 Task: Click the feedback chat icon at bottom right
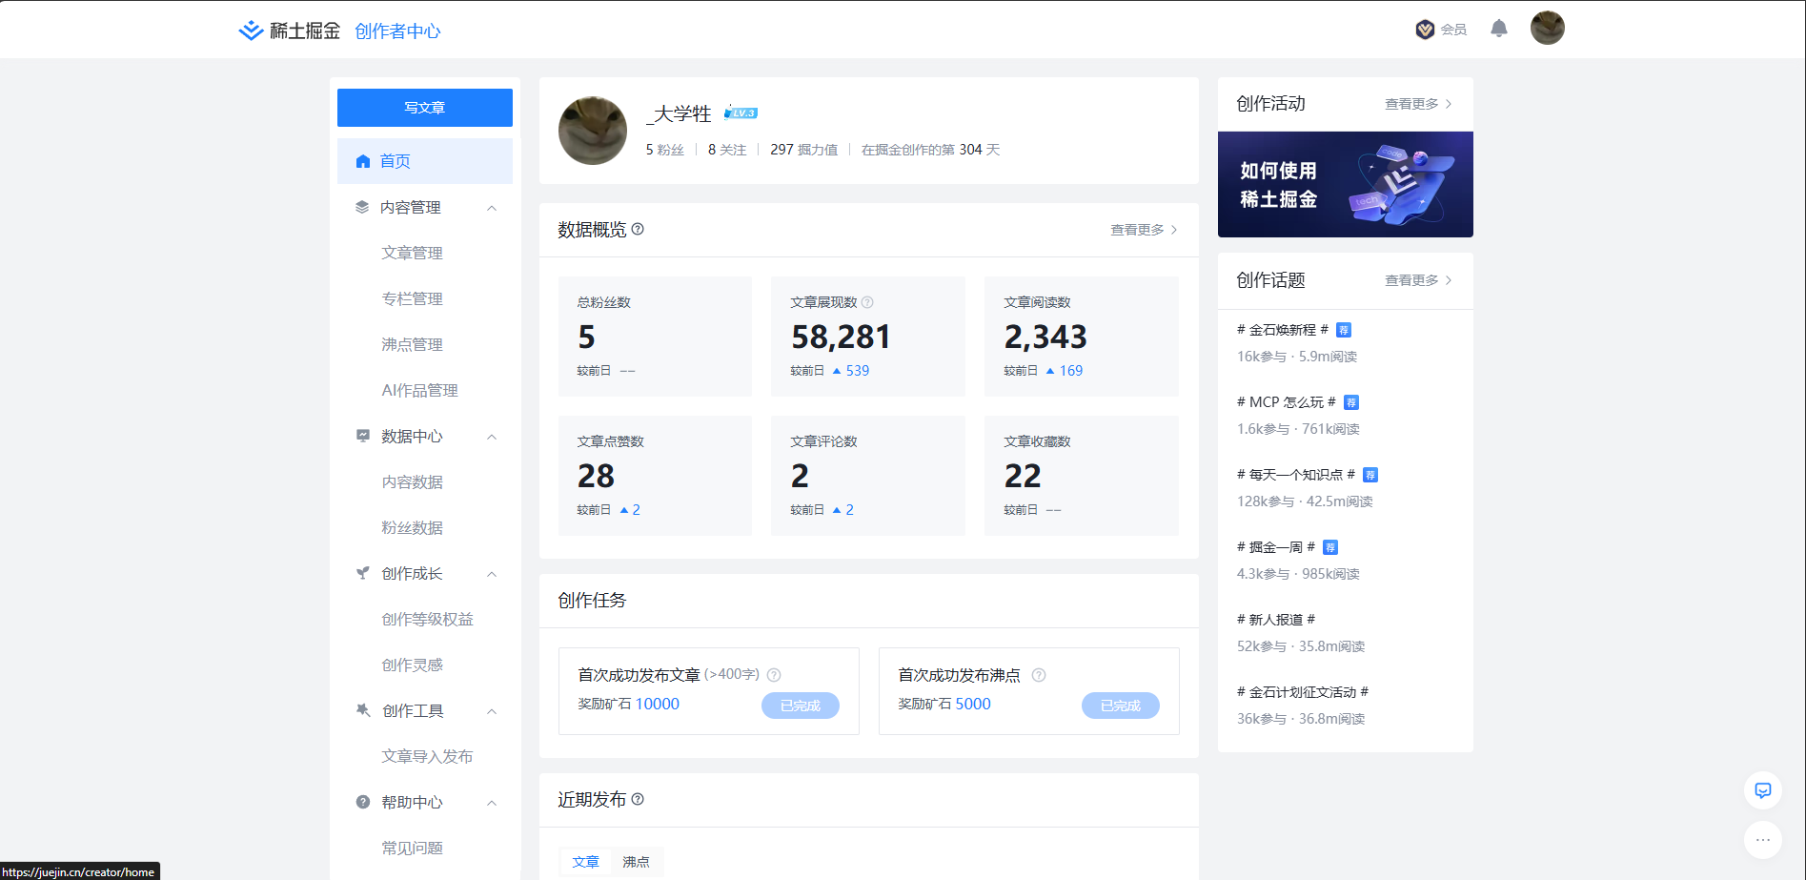coord(1763,790)
